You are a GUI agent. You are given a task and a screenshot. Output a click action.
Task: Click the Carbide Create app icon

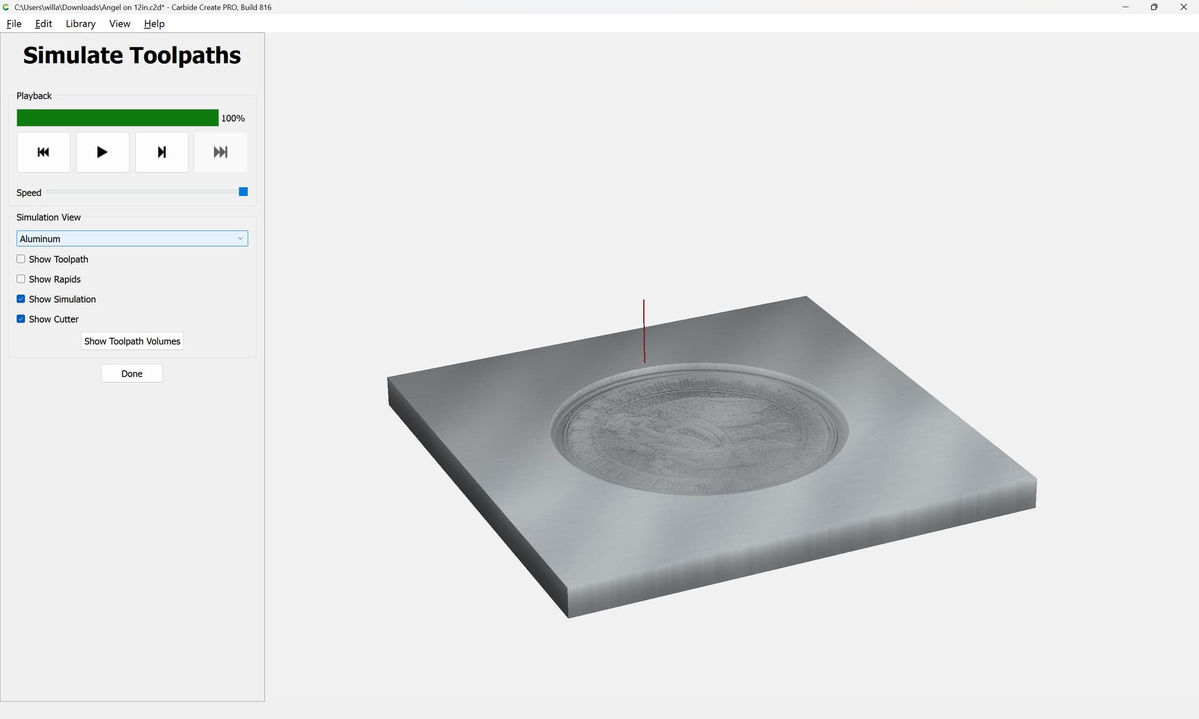coord(6,7)
